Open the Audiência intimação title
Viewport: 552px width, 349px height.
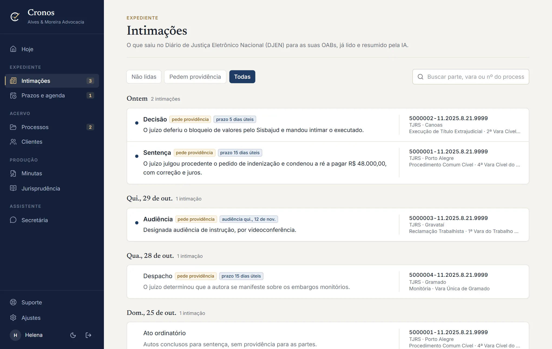tap(158, 219)
